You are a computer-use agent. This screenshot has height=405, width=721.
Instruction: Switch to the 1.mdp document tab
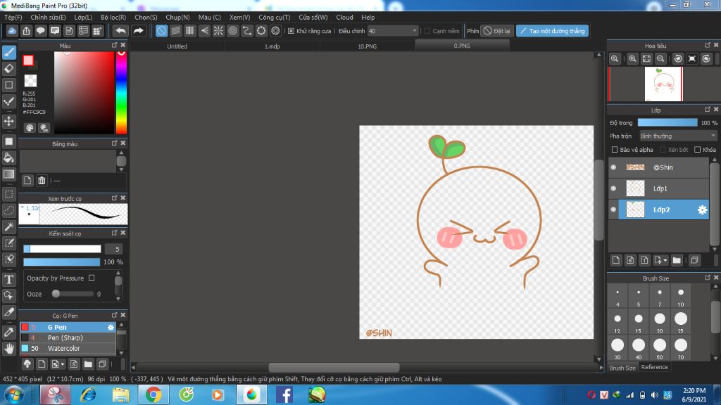pyautogui.click(x=272, y=46)
